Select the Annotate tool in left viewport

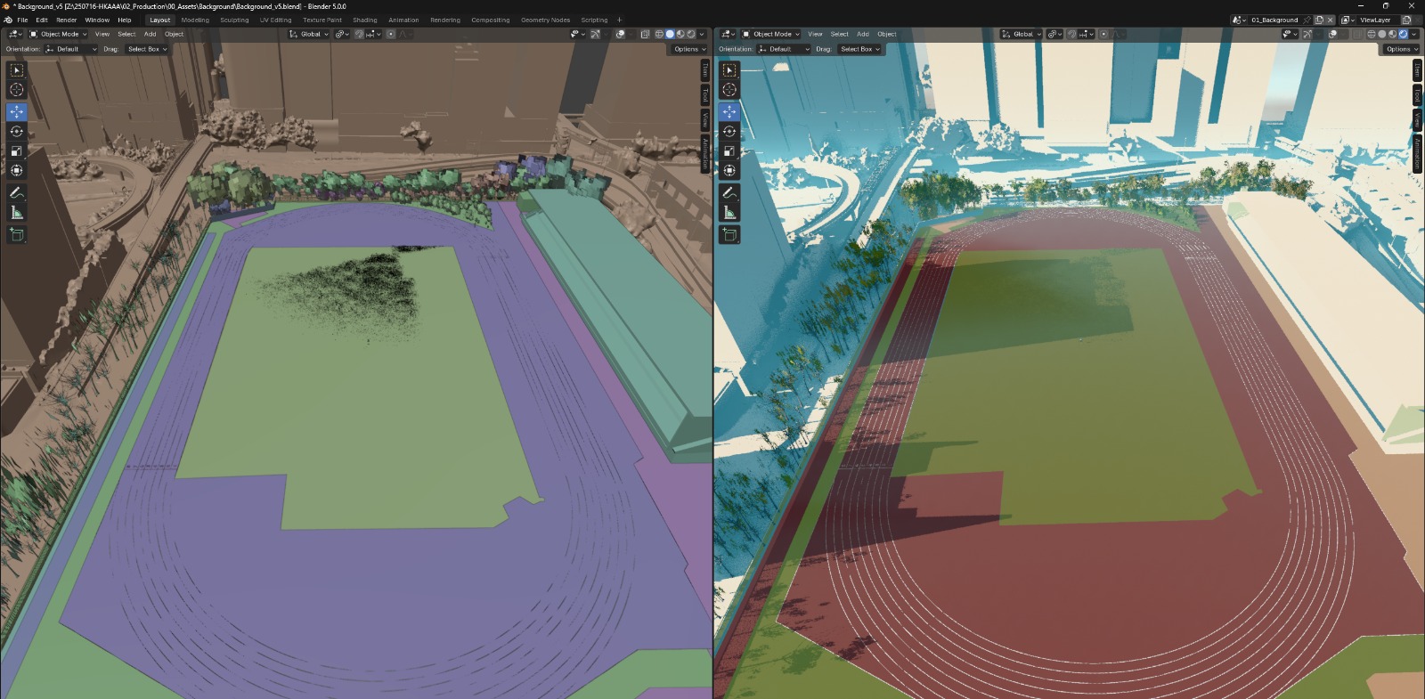pos(16,192)
